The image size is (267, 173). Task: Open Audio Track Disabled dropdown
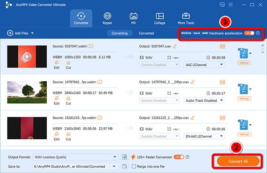204,101
